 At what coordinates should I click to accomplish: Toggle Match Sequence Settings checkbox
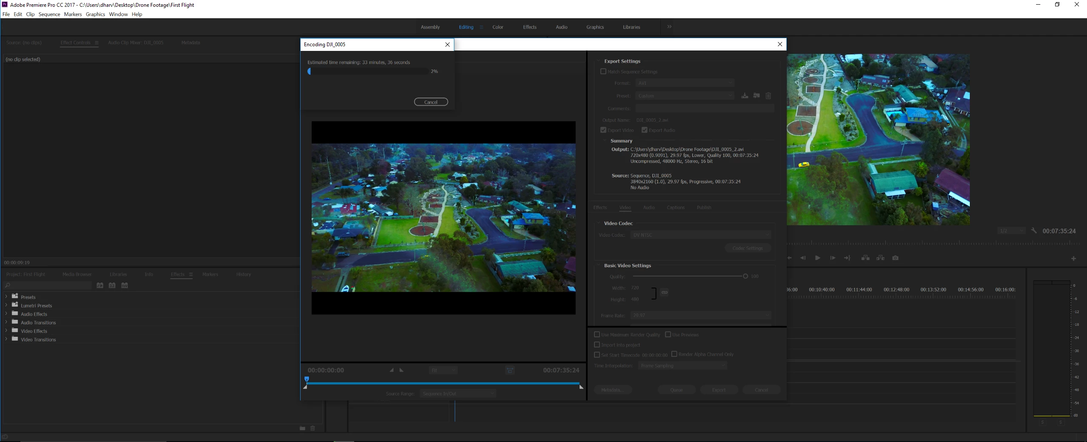tap(603, 72)
